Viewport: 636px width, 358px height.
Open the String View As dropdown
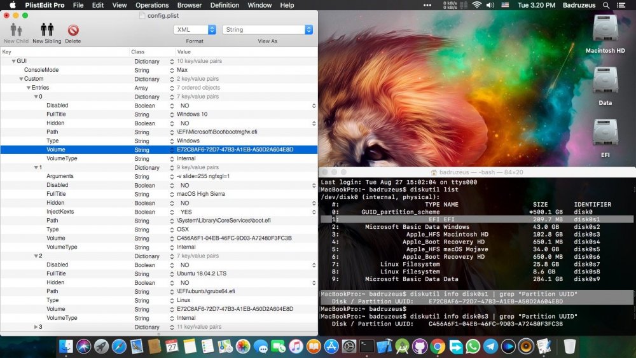click(267, 30)
